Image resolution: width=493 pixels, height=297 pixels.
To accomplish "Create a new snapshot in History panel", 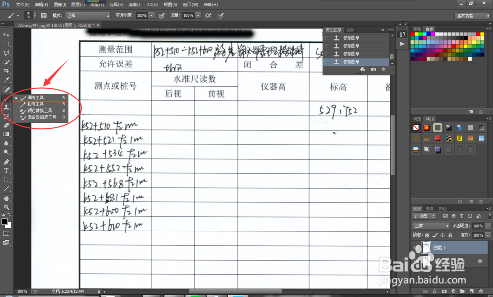I will (x=373, y=69).
